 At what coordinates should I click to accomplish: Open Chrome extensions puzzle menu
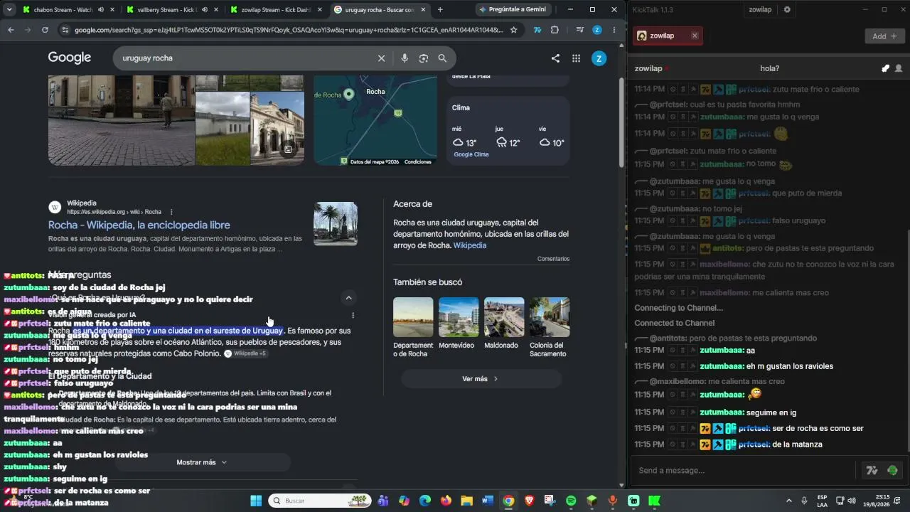click(555, 30)
